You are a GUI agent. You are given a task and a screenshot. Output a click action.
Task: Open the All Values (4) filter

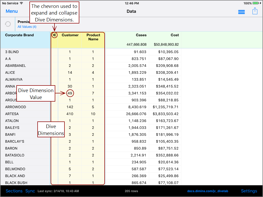[27, 27]
